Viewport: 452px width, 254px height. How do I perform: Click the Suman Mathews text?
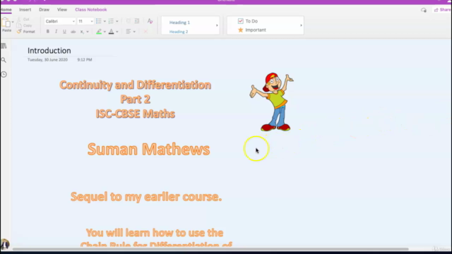click(148, 149)
